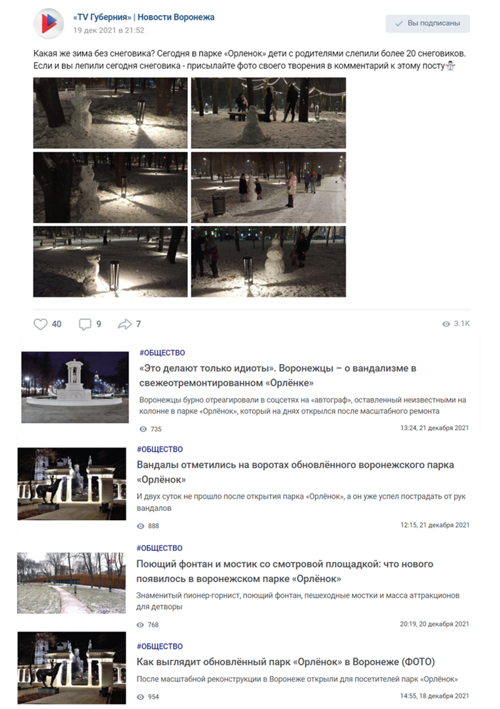Click the views eye icon beside 888
This screenshot has width=500, height=709.
coord(141,526)
